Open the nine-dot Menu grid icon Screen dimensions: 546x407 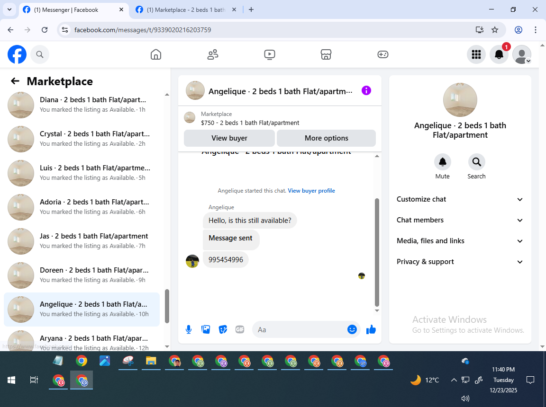tap(476, 54)
